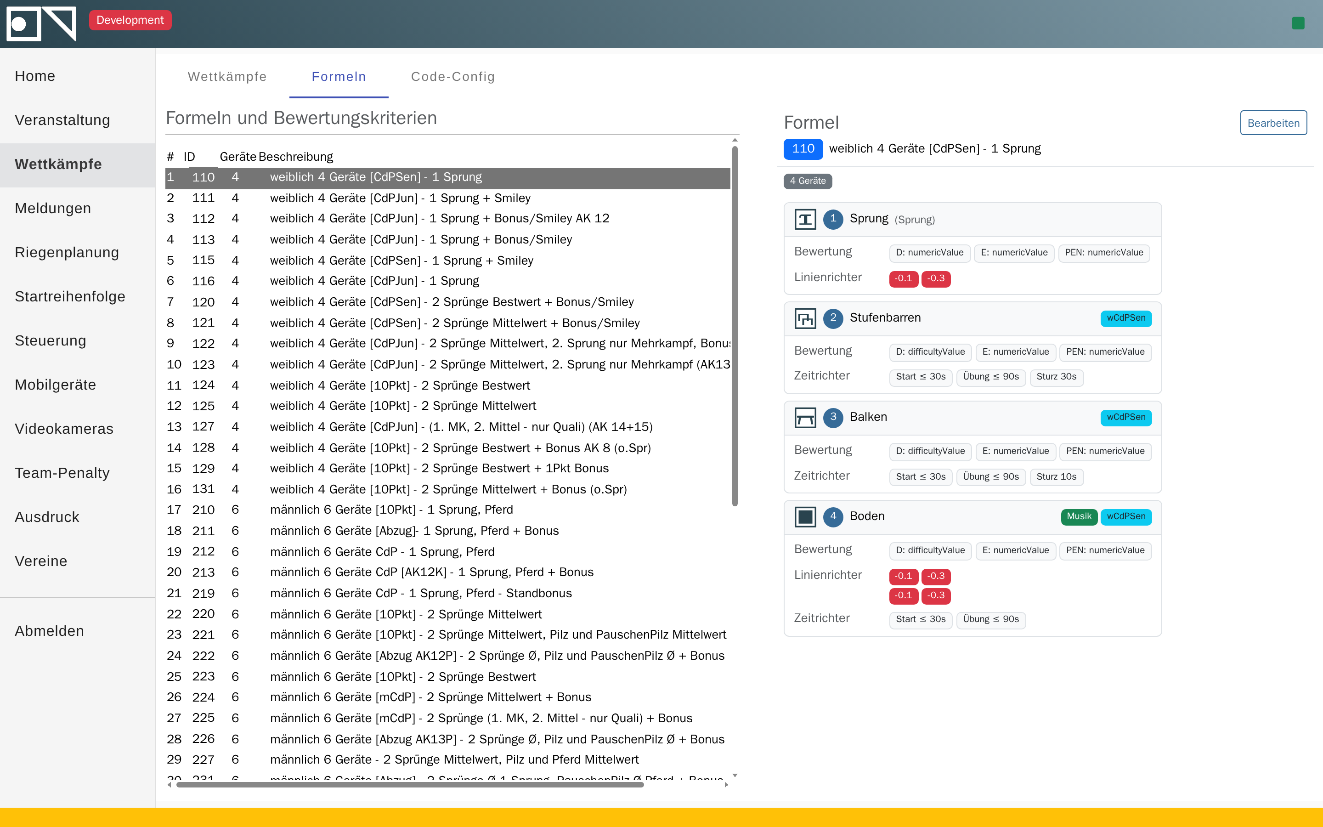Click Sprung Linienrichter -0.1 red badge
The image size is (1323, 827).
point(903,279)
